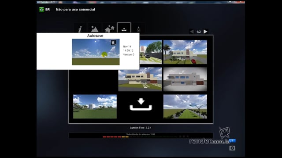Open the grey vignette house scene
Image resolution: width=282 pixels, height=158 pixels.
click(185, 79)
